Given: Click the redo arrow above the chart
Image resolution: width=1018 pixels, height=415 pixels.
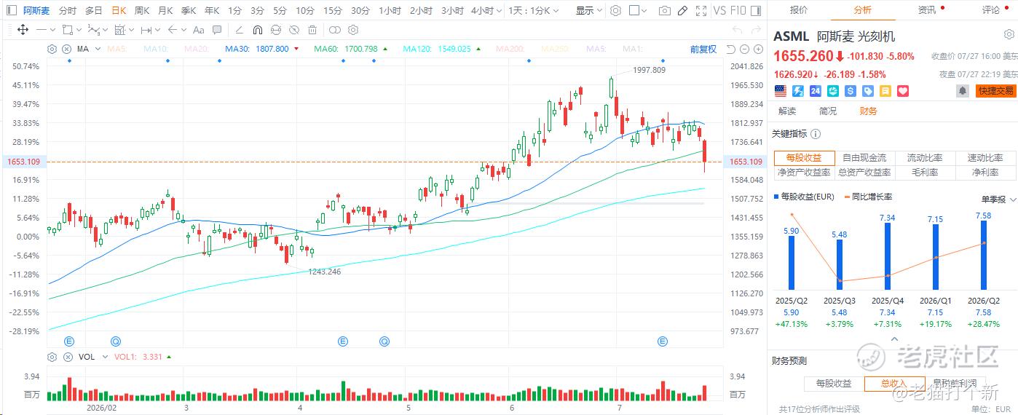Looking at the screenshot, I should [755, 30].
